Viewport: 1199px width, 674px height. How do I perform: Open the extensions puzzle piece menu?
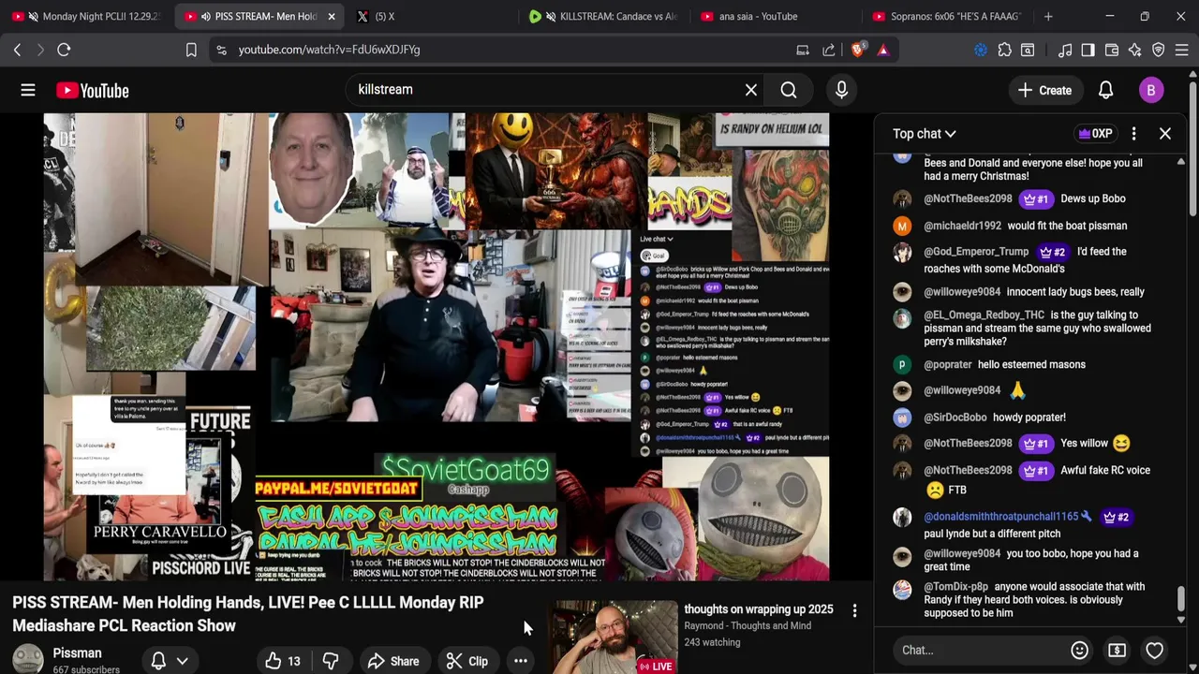(x=1005, y=50)
